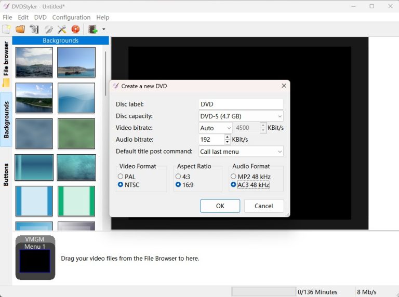This screenshot has height=297, width=399.
Task: Open the add-file dropdown arrow in toolbar
Action: (x=103, y=29)
